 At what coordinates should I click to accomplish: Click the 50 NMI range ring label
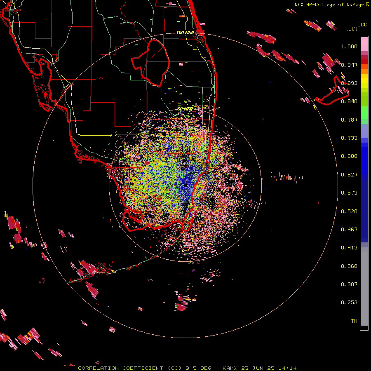tap(185, 109)
